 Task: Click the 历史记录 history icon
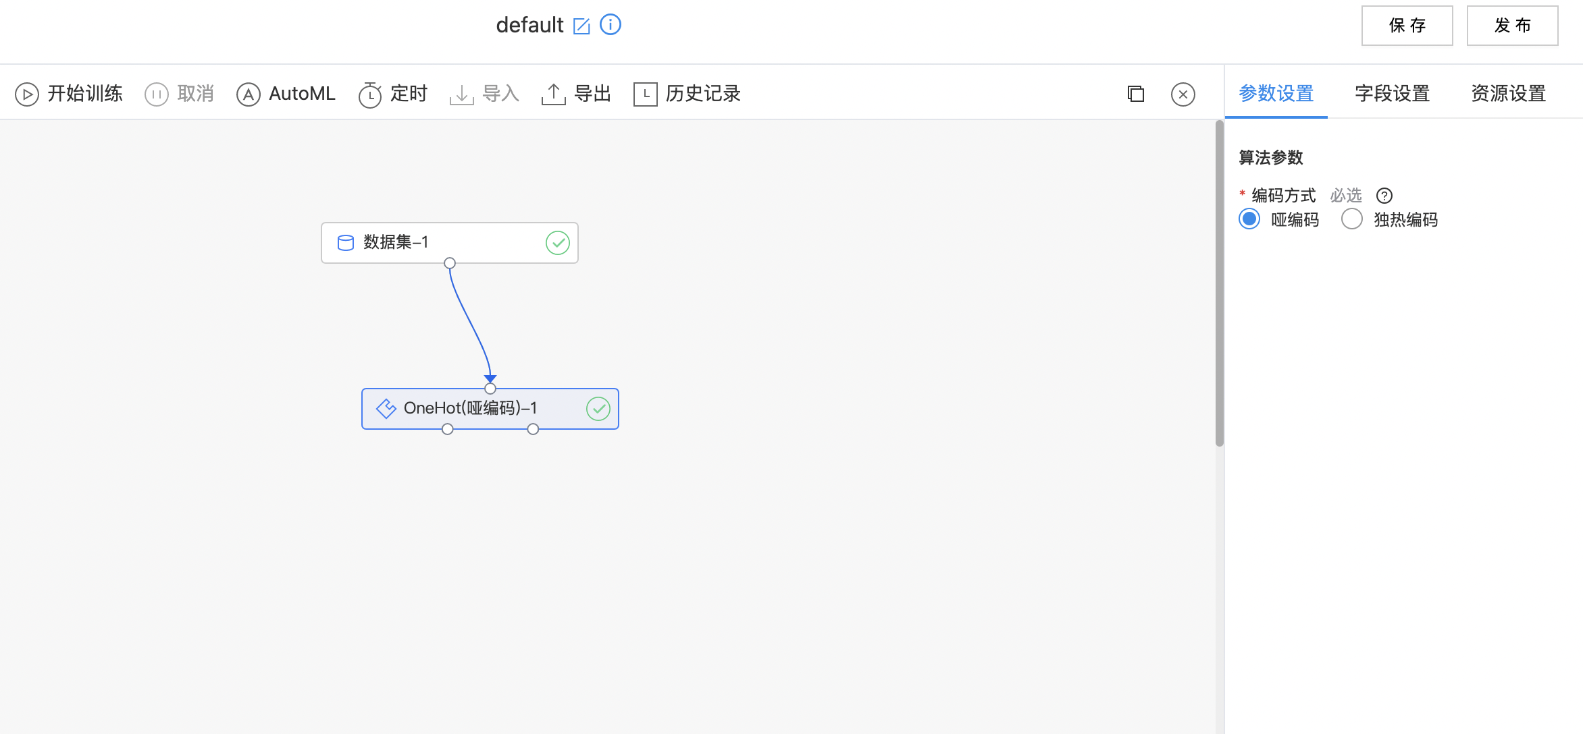pyautogui.click(x=646, y=94)
